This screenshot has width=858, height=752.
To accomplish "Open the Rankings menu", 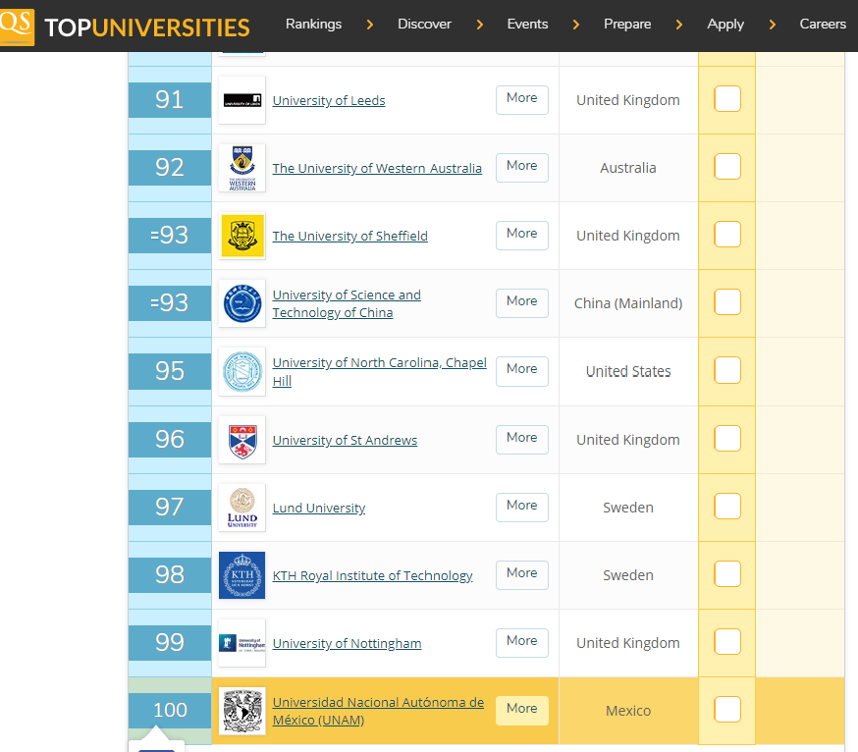I will (313, 25).
